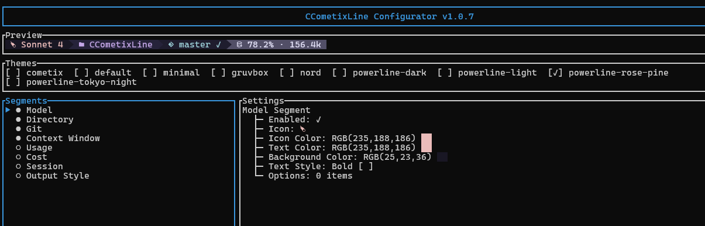The height and width of the screenshot is (226, 705).
Task: Open the Background Color RGB setting
Action: coord(350,157)
